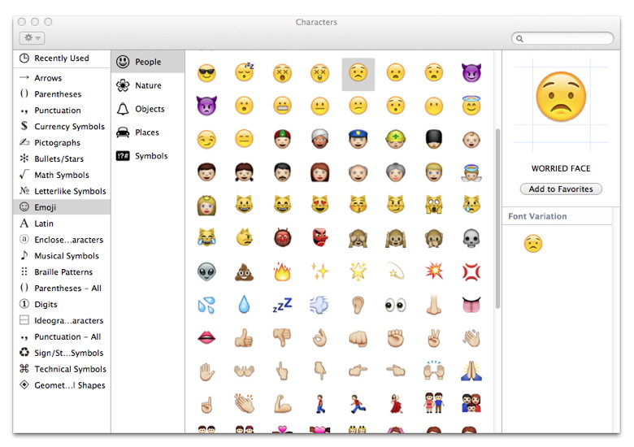Click the character search field
The image size is (634, 447).
pos(562,38)
